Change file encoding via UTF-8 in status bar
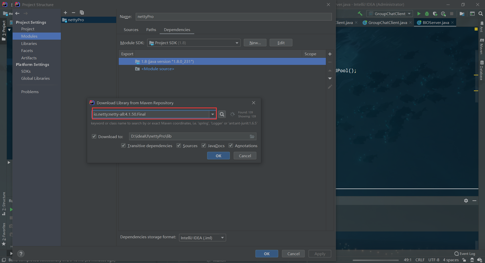This screenshot has height=263, width=485. point(434,260)
